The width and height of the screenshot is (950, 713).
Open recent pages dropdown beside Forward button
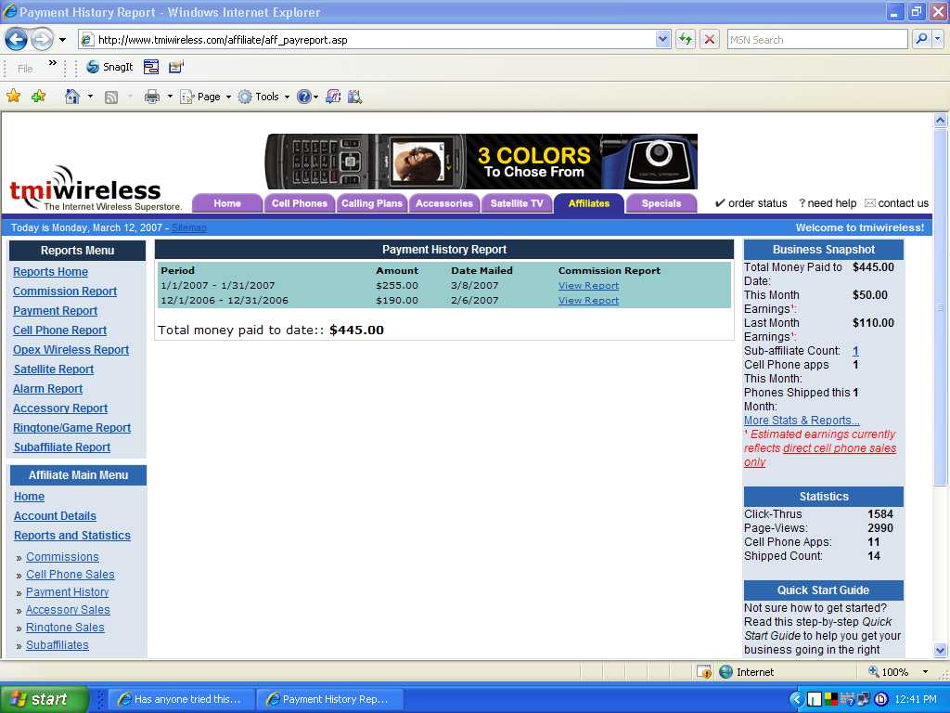[x=62, y=40]
